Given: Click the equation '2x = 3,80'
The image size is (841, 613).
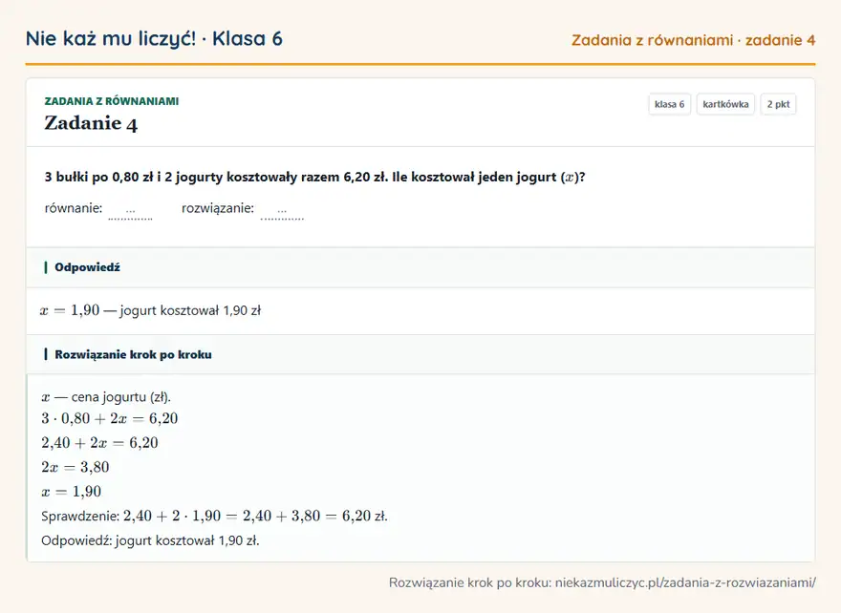Looking at the screenshot, I should [x=75, y=467].
